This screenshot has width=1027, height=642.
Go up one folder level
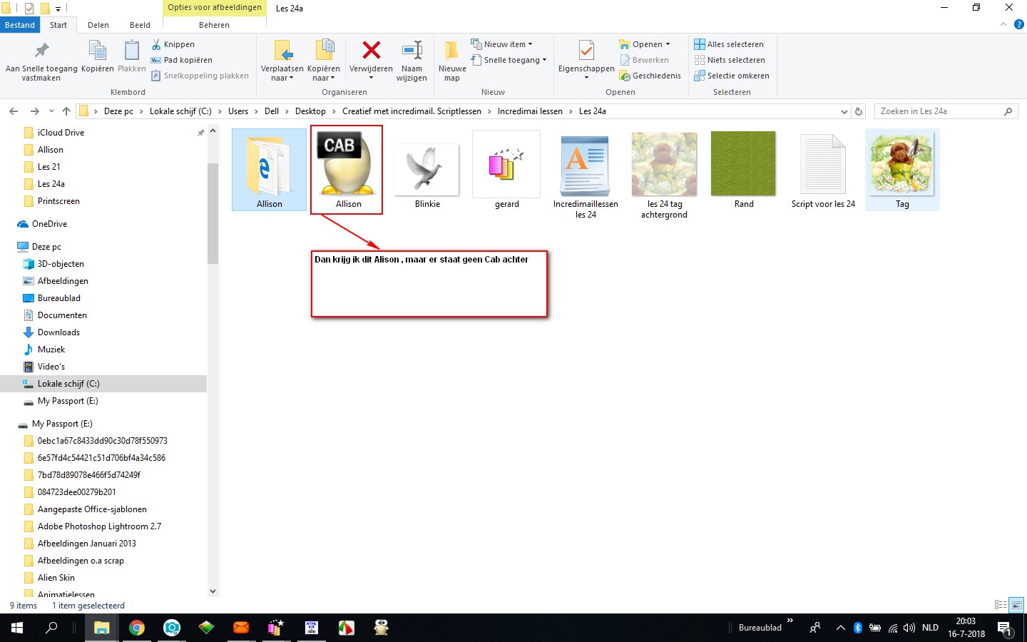[x=66, y=111]
